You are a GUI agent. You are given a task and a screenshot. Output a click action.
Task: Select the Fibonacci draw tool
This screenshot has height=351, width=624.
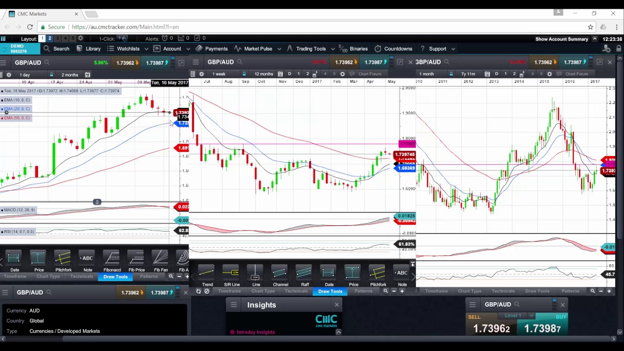pyautogui.click(x=112, y=261)
